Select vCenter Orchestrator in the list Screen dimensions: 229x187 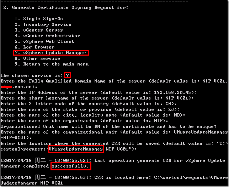point(47,36)
